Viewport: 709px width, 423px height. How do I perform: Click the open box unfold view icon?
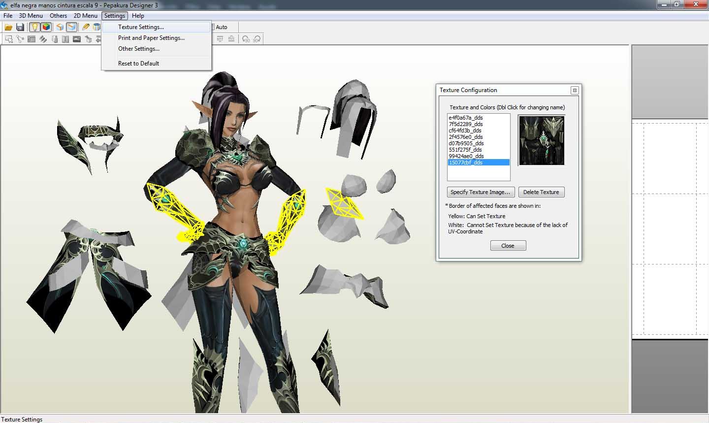[x=71, y=27]
